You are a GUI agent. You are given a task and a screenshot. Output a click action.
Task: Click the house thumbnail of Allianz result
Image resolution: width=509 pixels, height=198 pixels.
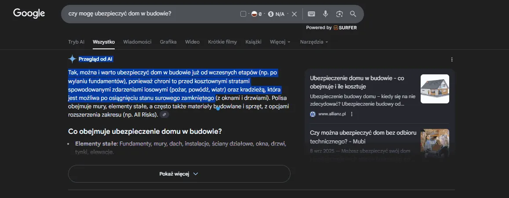tap(435, 89)
